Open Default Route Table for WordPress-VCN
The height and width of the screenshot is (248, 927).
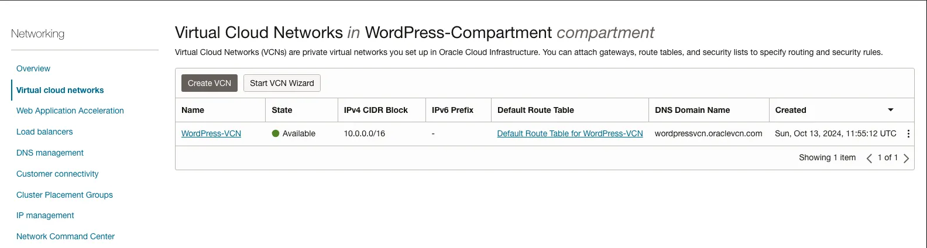point(570,133)
